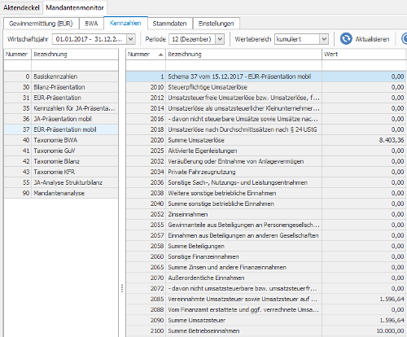This screenshot has height=337, width=407.
Task: Select the Kennzahlen tab
Action: tap(125, 23)
